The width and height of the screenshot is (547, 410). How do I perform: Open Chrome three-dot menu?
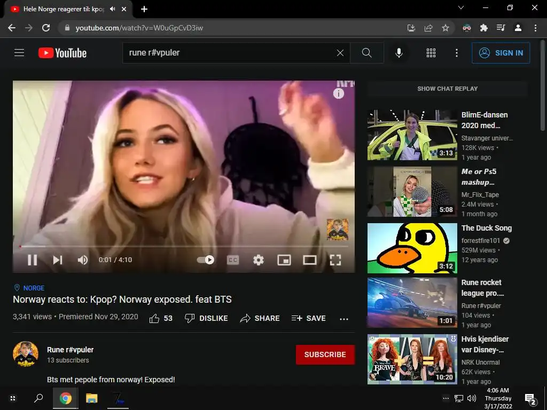[535, 28]
